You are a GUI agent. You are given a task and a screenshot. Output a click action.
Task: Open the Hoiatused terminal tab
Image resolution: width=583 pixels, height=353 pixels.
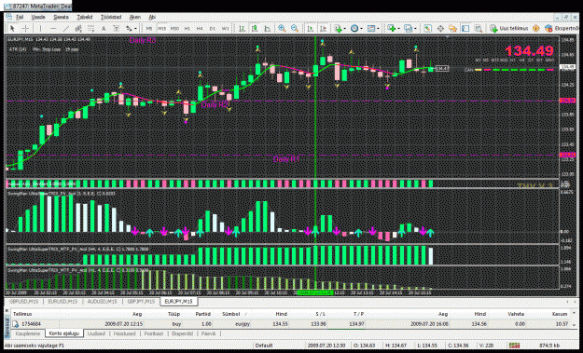pyautogui.click(x=125, y=333)
